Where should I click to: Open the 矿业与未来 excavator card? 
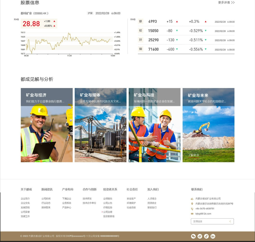click(x=208, y=125)
